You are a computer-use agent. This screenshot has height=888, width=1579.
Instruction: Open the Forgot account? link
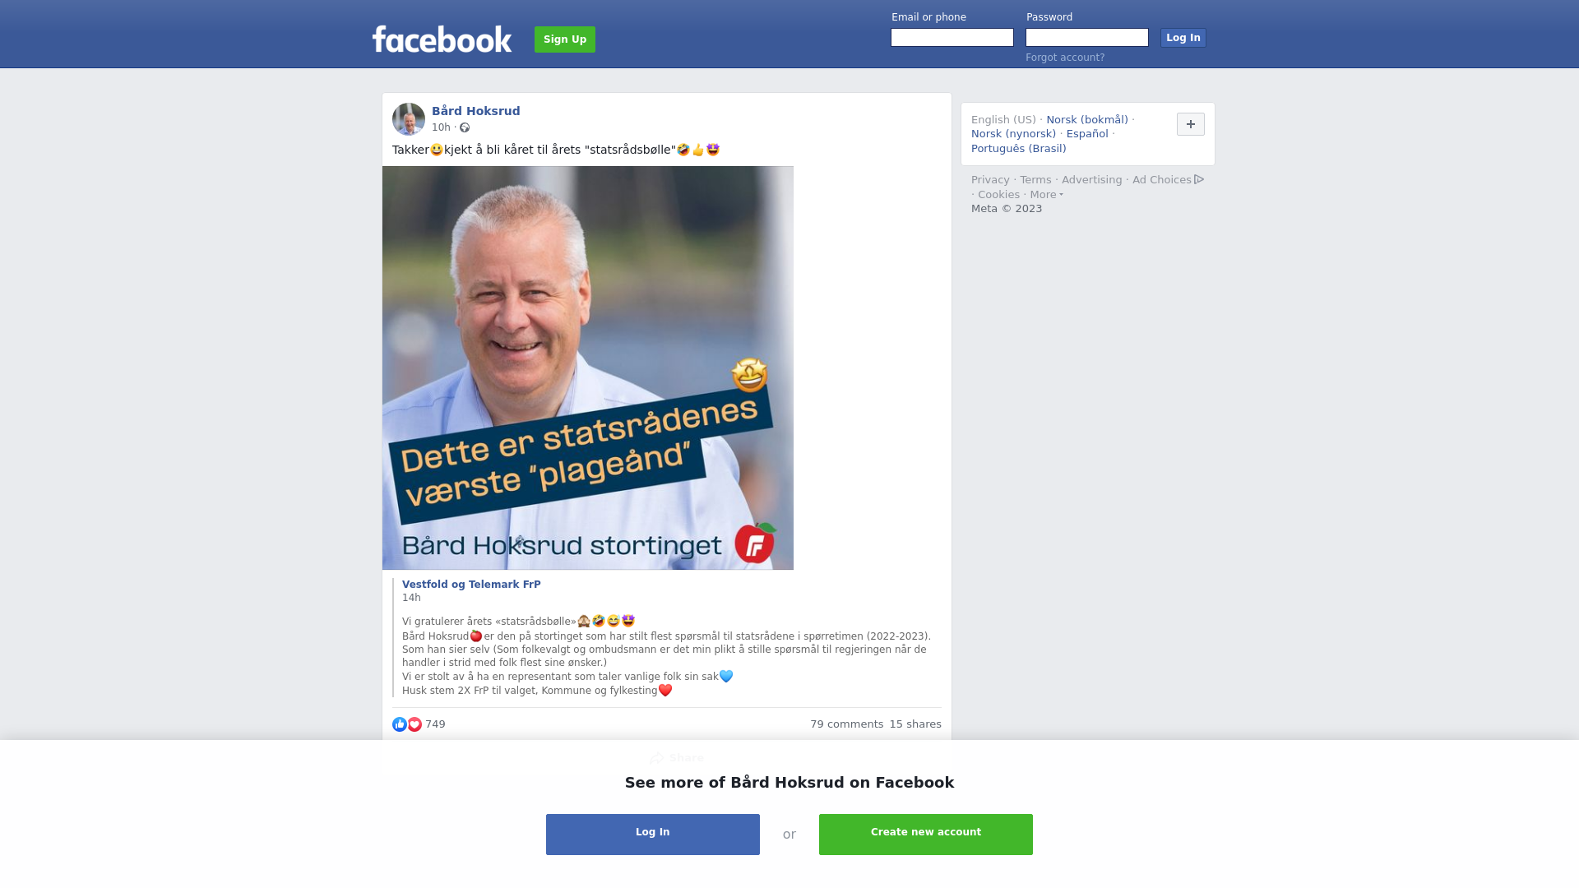click(x=1065, y=58)
